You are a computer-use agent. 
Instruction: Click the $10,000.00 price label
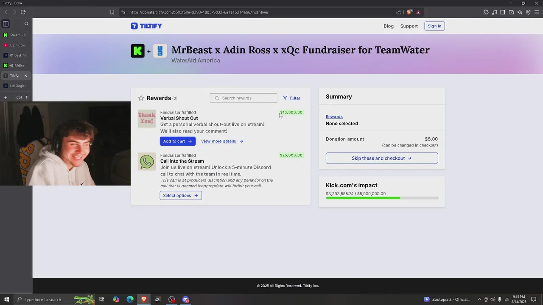click(x=291, y=112)
